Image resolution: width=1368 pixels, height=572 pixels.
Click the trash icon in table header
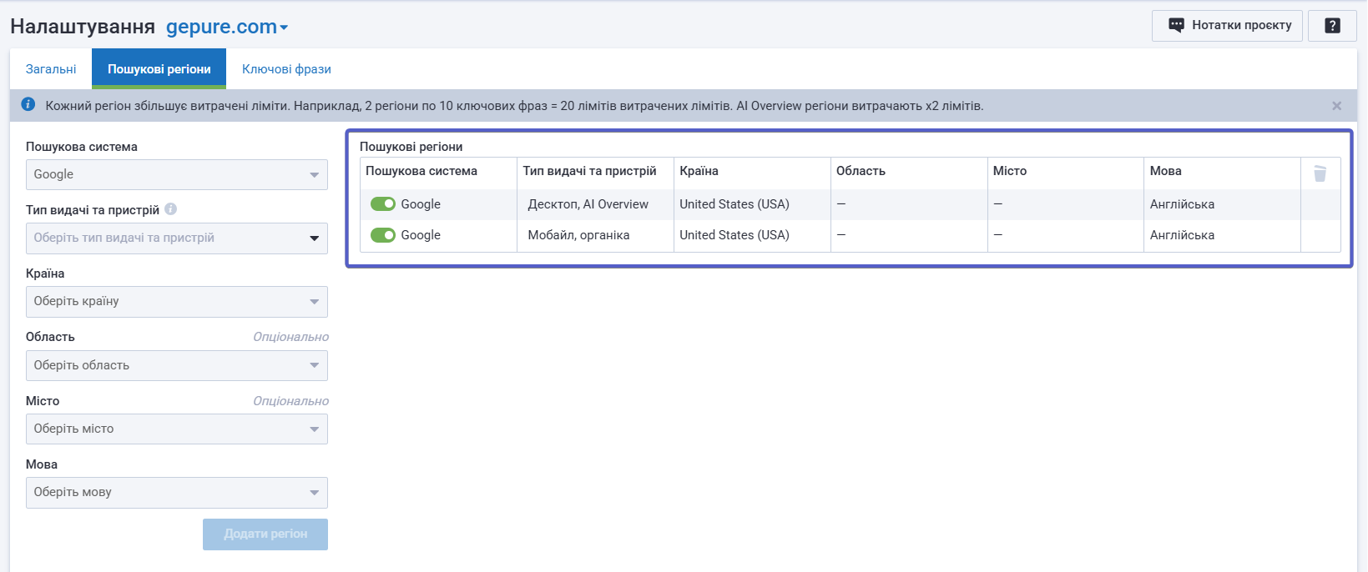[1320, 173]
